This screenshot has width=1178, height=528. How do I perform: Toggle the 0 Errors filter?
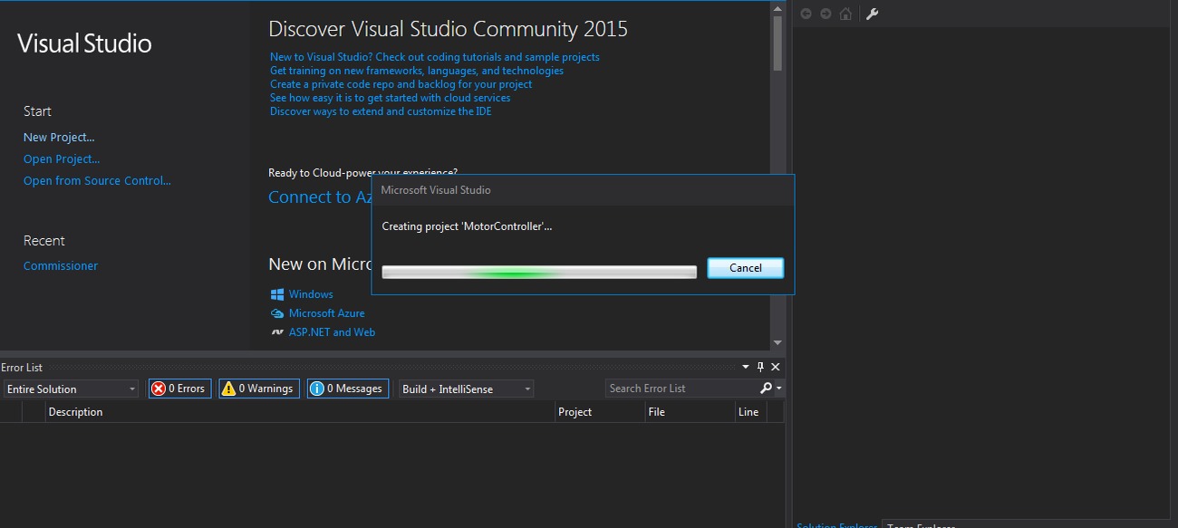pyautogui.click(x=179, y=389)
